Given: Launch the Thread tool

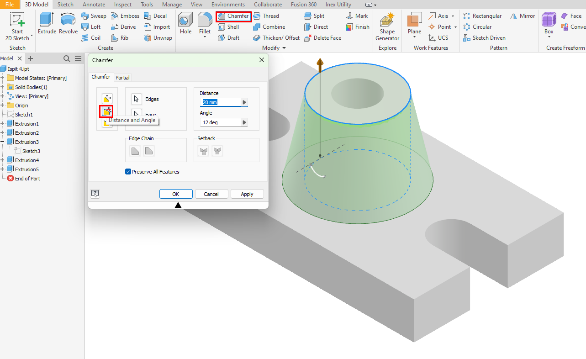Looking at the screenshot, I should click(266, 16).
